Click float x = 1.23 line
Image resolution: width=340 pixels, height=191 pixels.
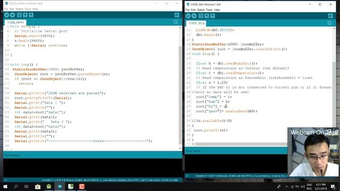(211, 83)
